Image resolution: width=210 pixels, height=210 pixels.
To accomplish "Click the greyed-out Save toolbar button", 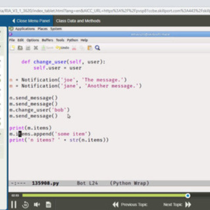I will click(x=47, y=48).
